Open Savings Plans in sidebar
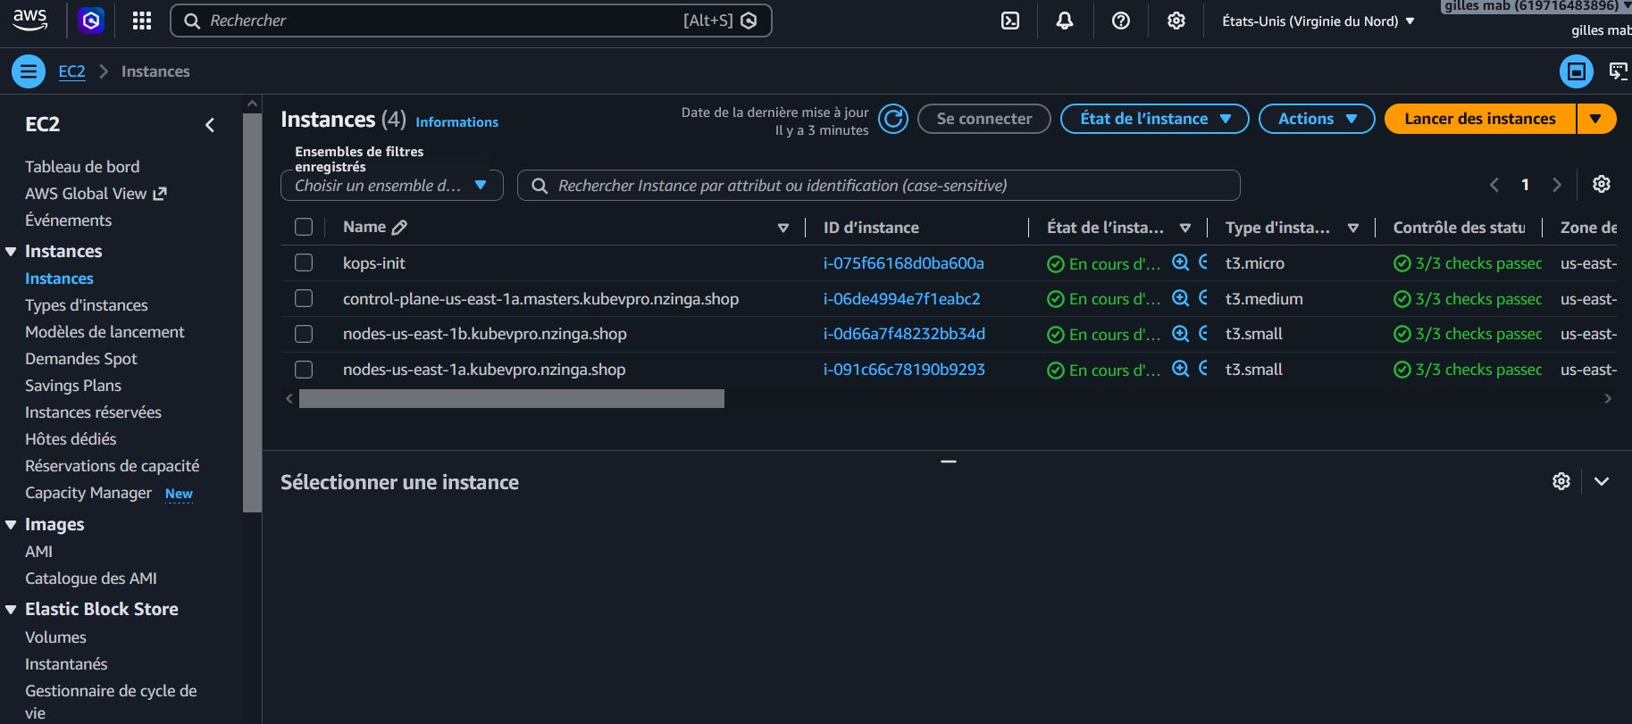The image size is (1632, 724). [73, 386]
